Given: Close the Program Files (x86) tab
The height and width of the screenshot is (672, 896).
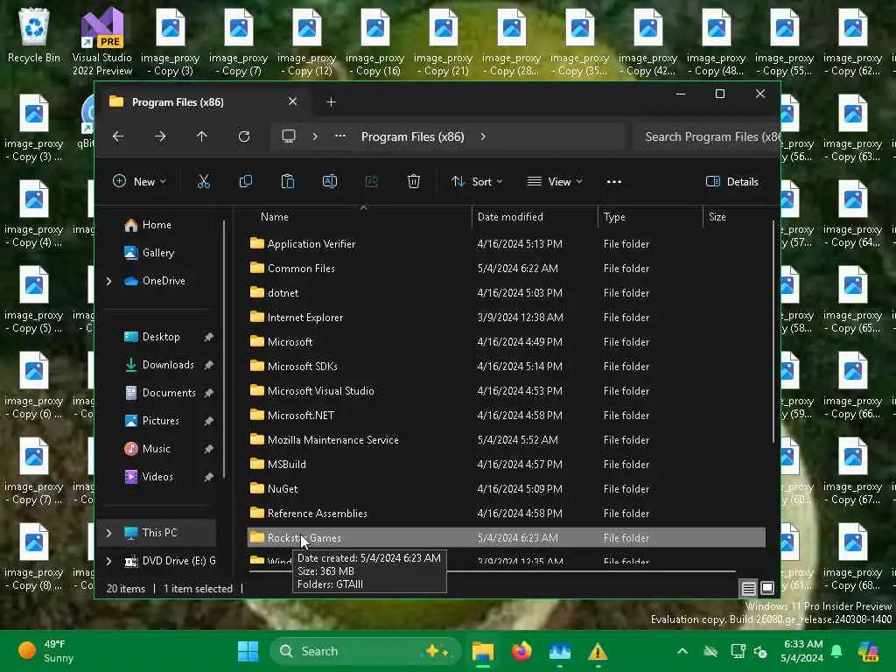Looking at the screenshot, I should [292, 101].
